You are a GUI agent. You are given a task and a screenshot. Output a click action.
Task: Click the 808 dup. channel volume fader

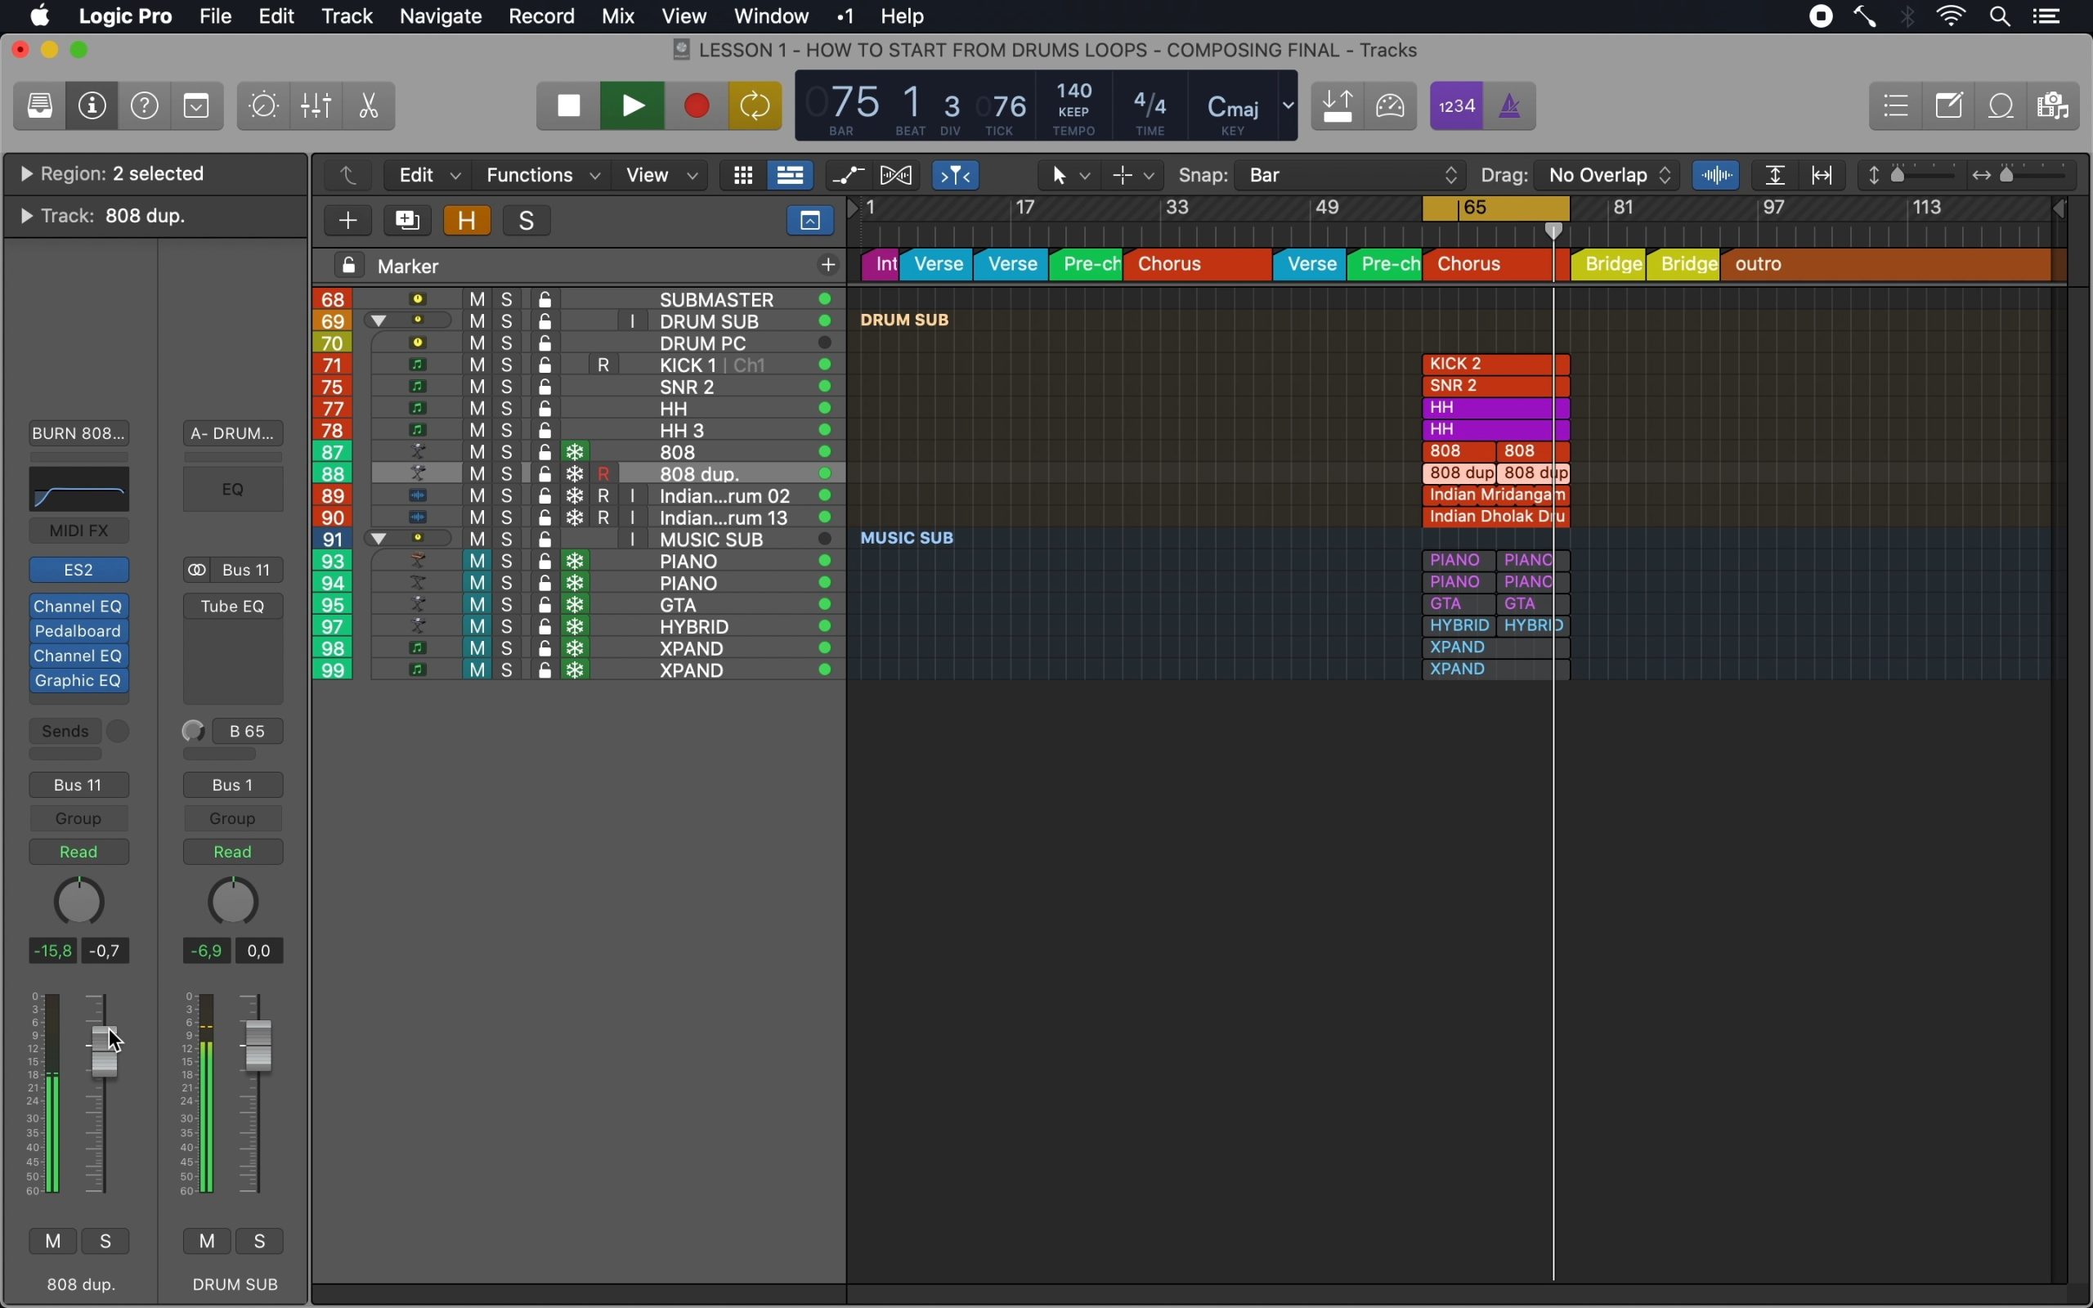(105, 1051)
